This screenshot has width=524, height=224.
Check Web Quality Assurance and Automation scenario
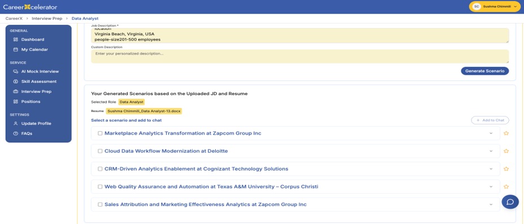point(100,187)
